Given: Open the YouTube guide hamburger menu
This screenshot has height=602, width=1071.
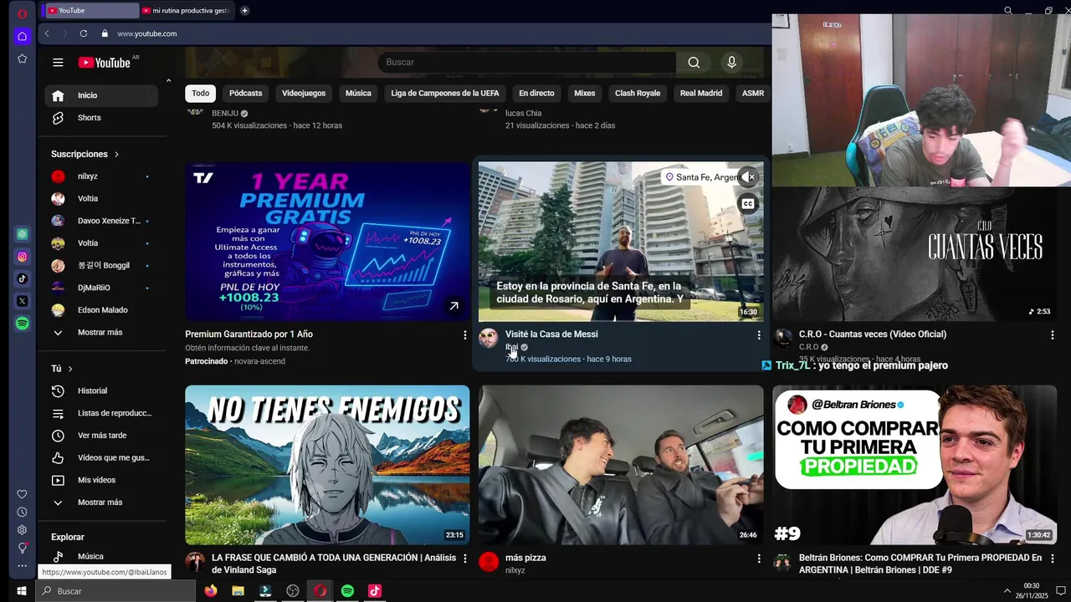Looking at the screenshot, I should pyautogui.click(x=58, y=62).
